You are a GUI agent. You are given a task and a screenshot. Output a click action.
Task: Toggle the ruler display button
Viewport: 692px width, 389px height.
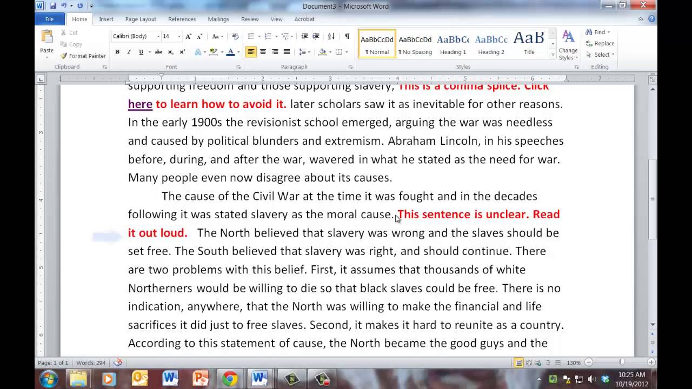click(652, 79)
